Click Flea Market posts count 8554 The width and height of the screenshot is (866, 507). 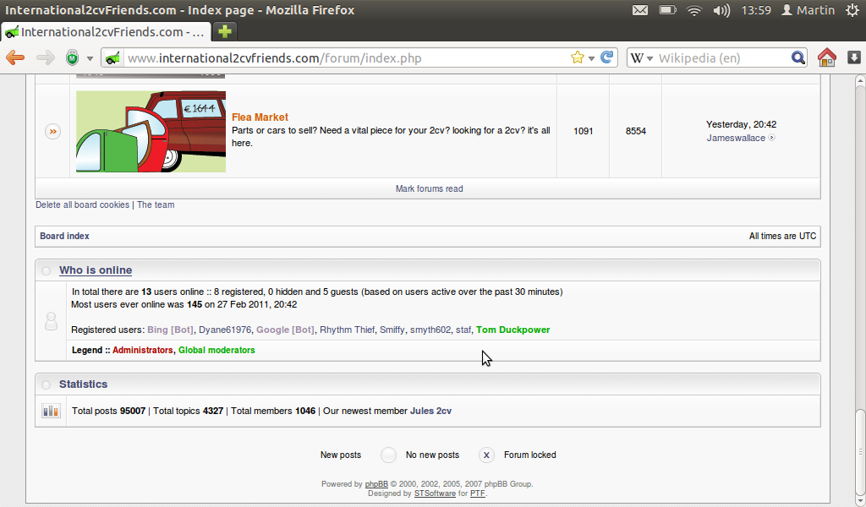point(636,131)
